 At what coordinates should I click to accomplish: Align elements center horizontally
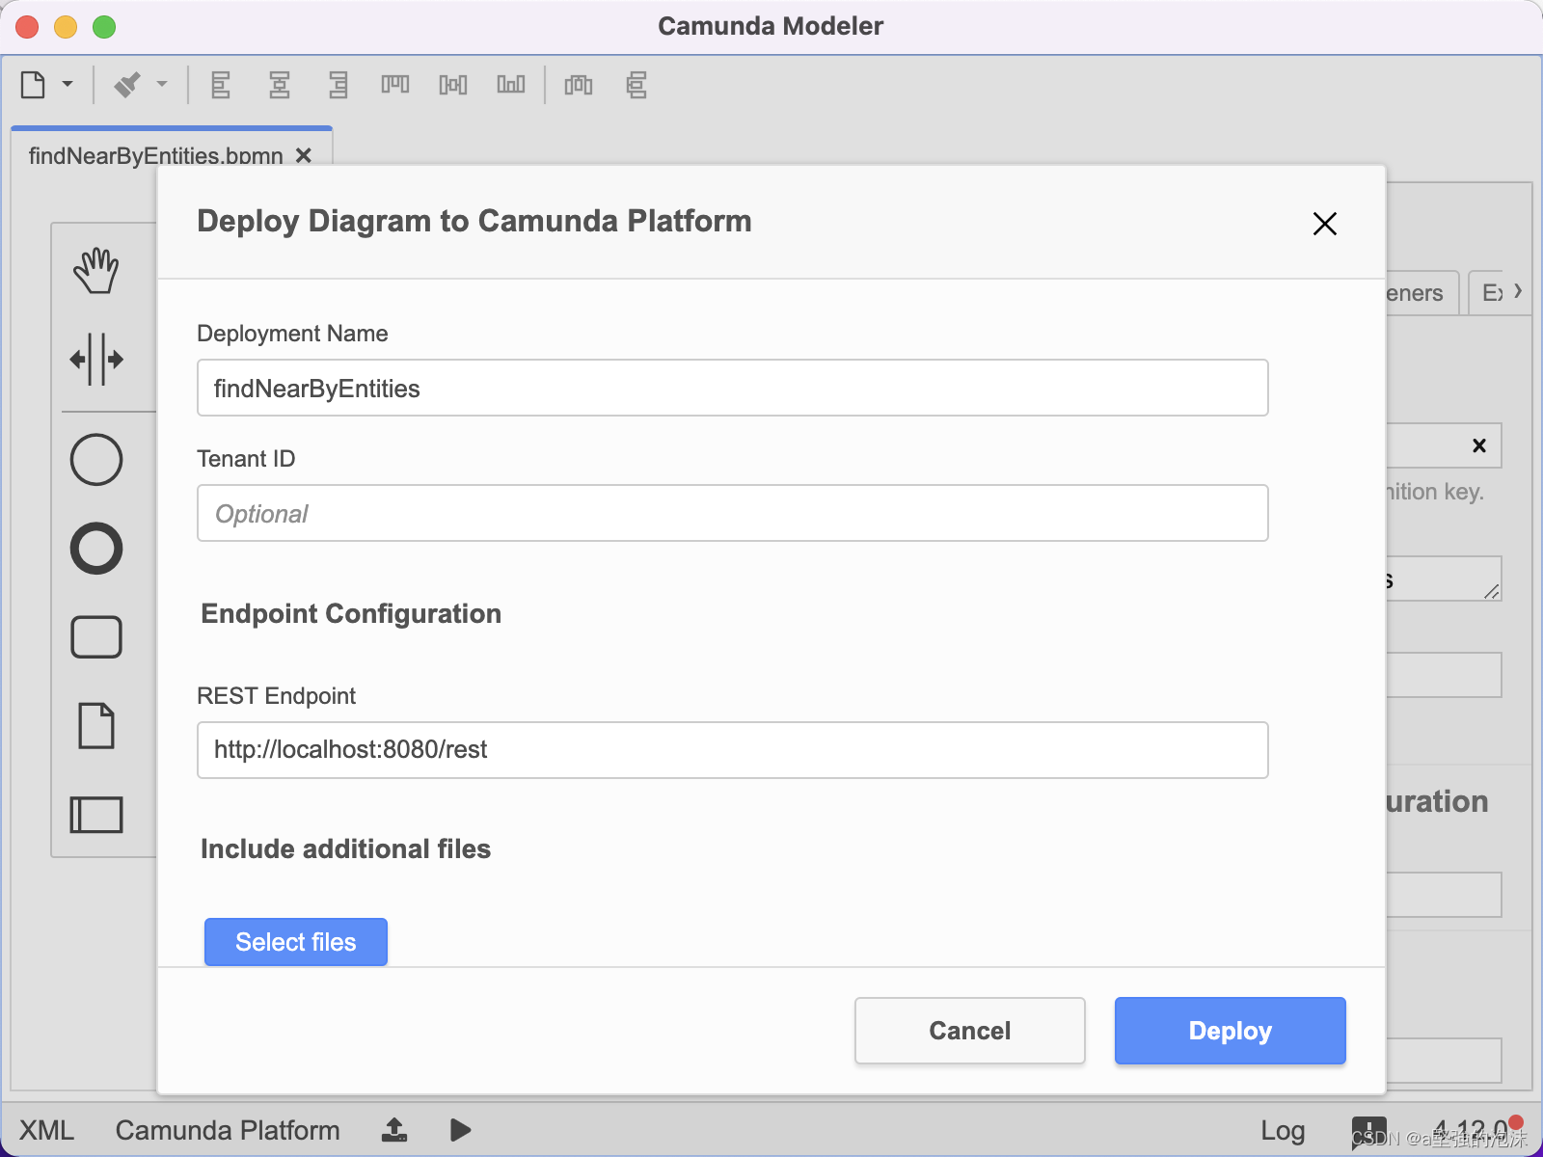[x=279, y=85]
